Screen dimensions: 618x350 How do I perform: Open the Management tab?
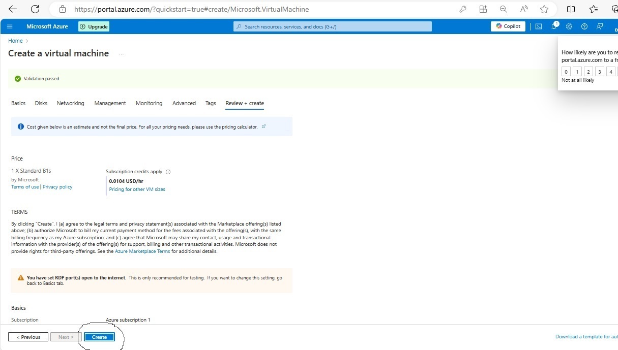110,103
